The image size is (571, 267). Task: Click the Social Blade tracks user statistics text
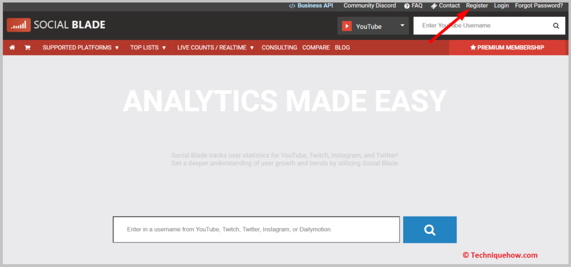coord(285,160)
